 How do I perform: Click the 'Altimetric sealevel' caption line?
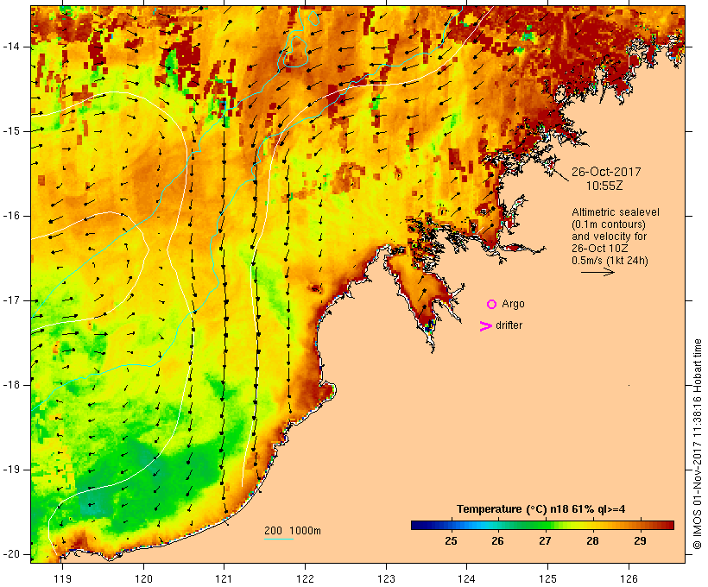coord(616,212)
